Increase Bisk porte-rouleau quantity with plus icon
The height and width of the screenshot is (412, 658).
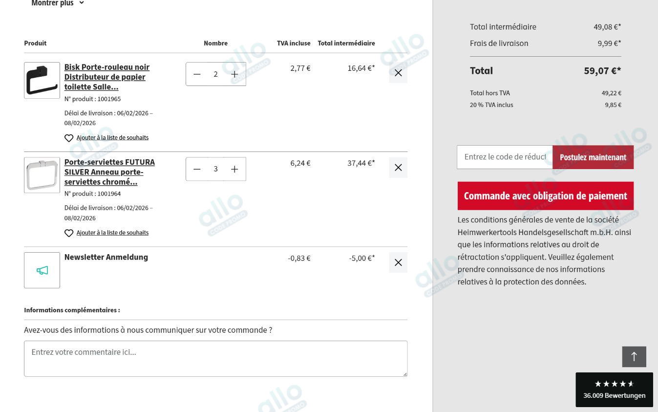tap(234, 74)
